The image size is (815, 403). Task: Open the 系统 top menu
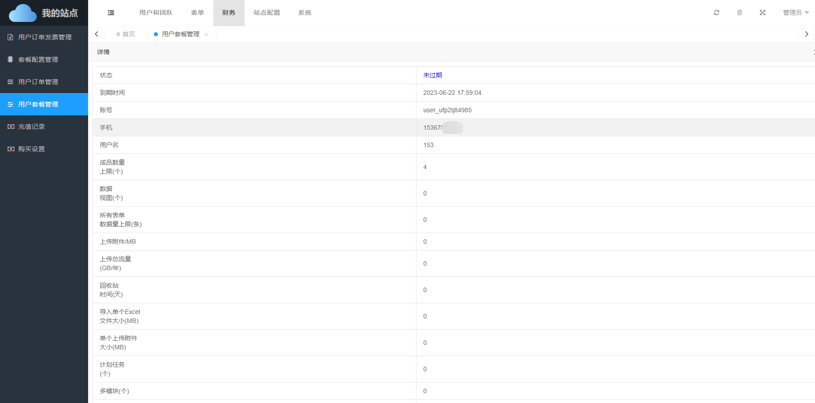click(305, 13)
